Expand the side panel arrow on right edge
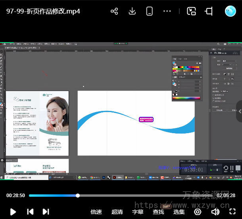Screen dimensions: 242x219 tap(239, 111)
